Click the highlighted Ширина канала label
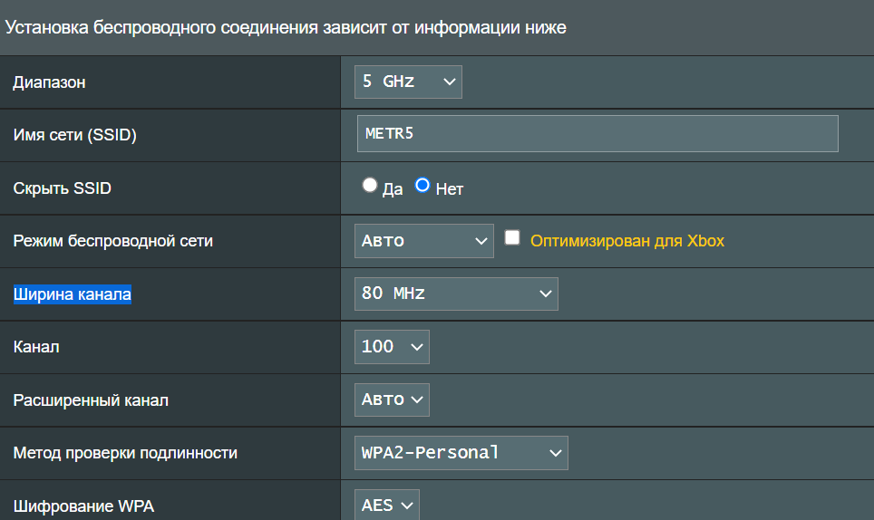This screenshot has width=874, height=520. click(x=73, y=294)
